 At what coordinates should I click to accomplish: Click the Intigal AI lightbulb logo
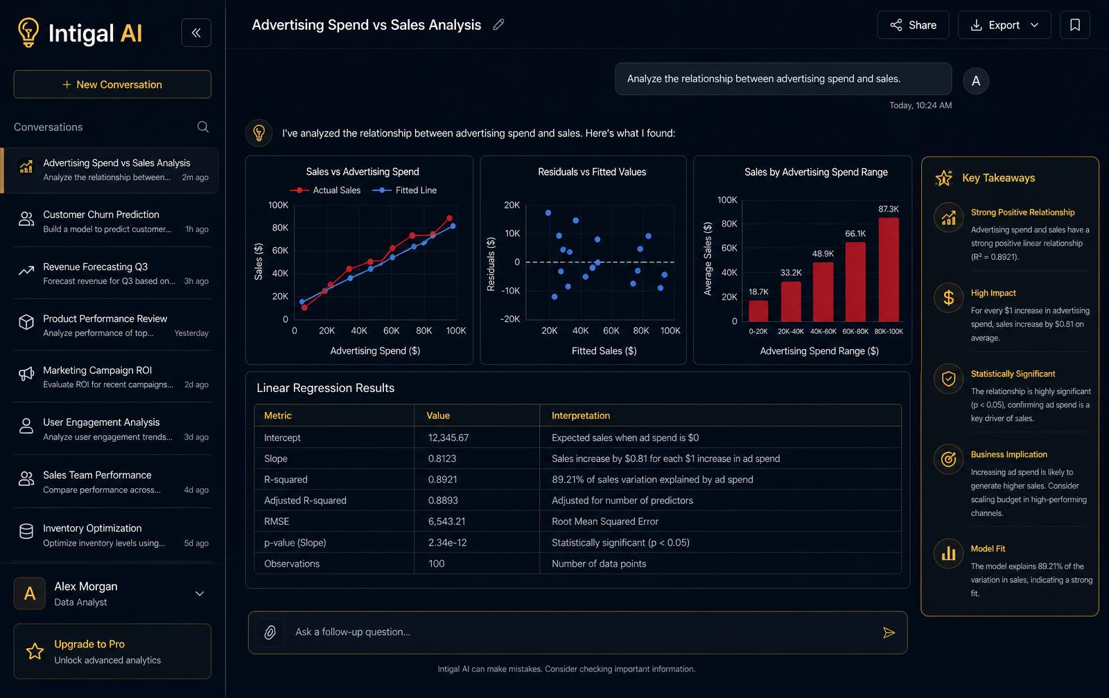pyautogui.click(x=28, y=33)
